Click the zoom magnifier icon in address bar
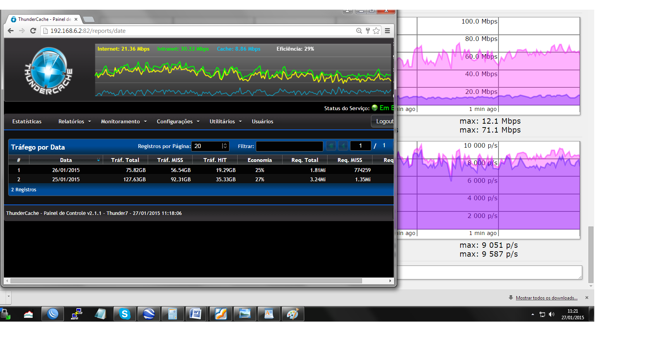 point(359,31)
